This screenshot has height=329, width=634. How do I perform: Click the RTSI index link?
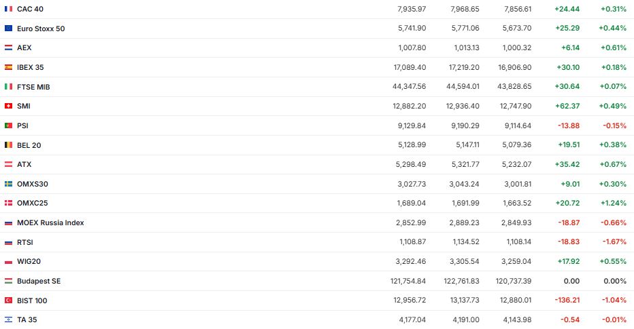[x=25, y=242]
